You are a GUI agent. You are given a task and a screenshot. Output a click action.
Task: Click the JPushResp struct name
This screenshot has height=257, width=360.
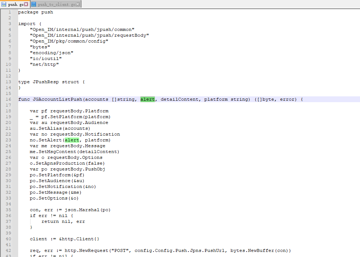(45, 81)
